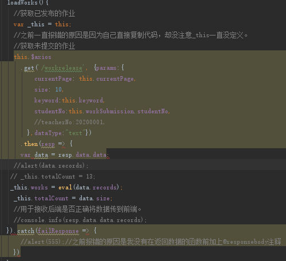286x261 pixels.
Task: Click the '//alert(data.records);' comment
Action: pyautogui.click(x=51, y=165)
